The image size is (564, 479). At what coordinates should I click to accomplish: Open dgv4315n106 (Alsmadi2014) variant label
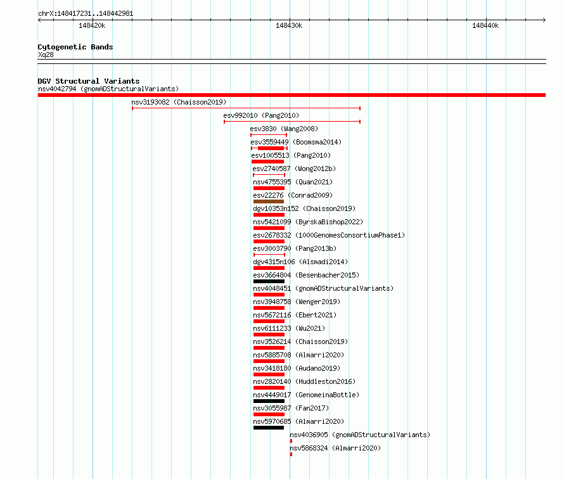300,262
